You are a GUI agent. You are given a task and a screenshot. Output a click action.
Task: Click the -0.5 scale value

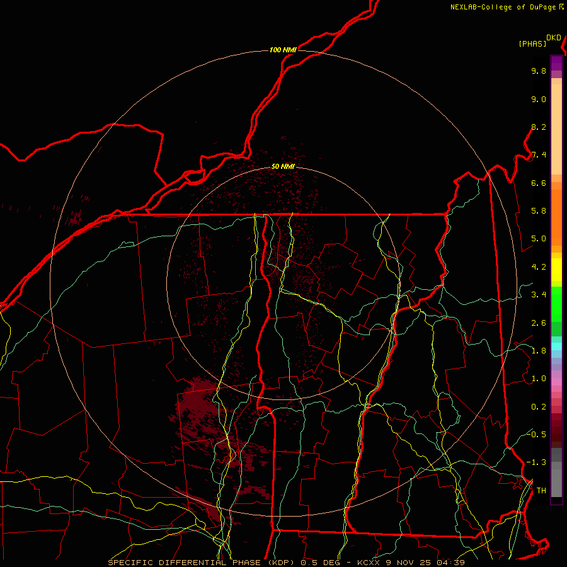point(536,434)
